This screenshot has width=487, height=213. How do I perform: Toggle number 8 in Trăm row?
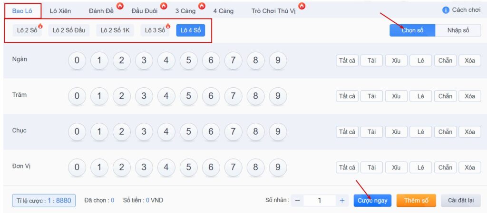(x=255, y=96)
